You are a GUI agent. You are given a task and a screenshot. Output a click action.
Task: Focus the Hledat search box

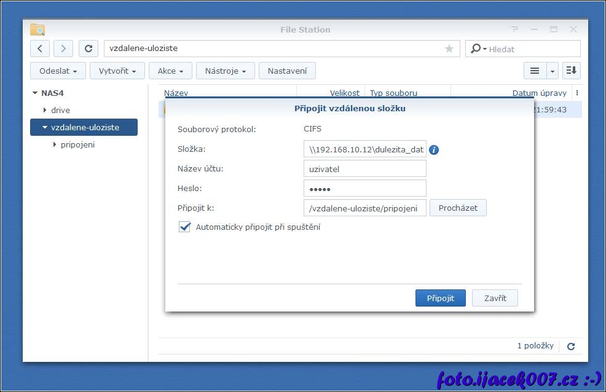tap(532, 49)
